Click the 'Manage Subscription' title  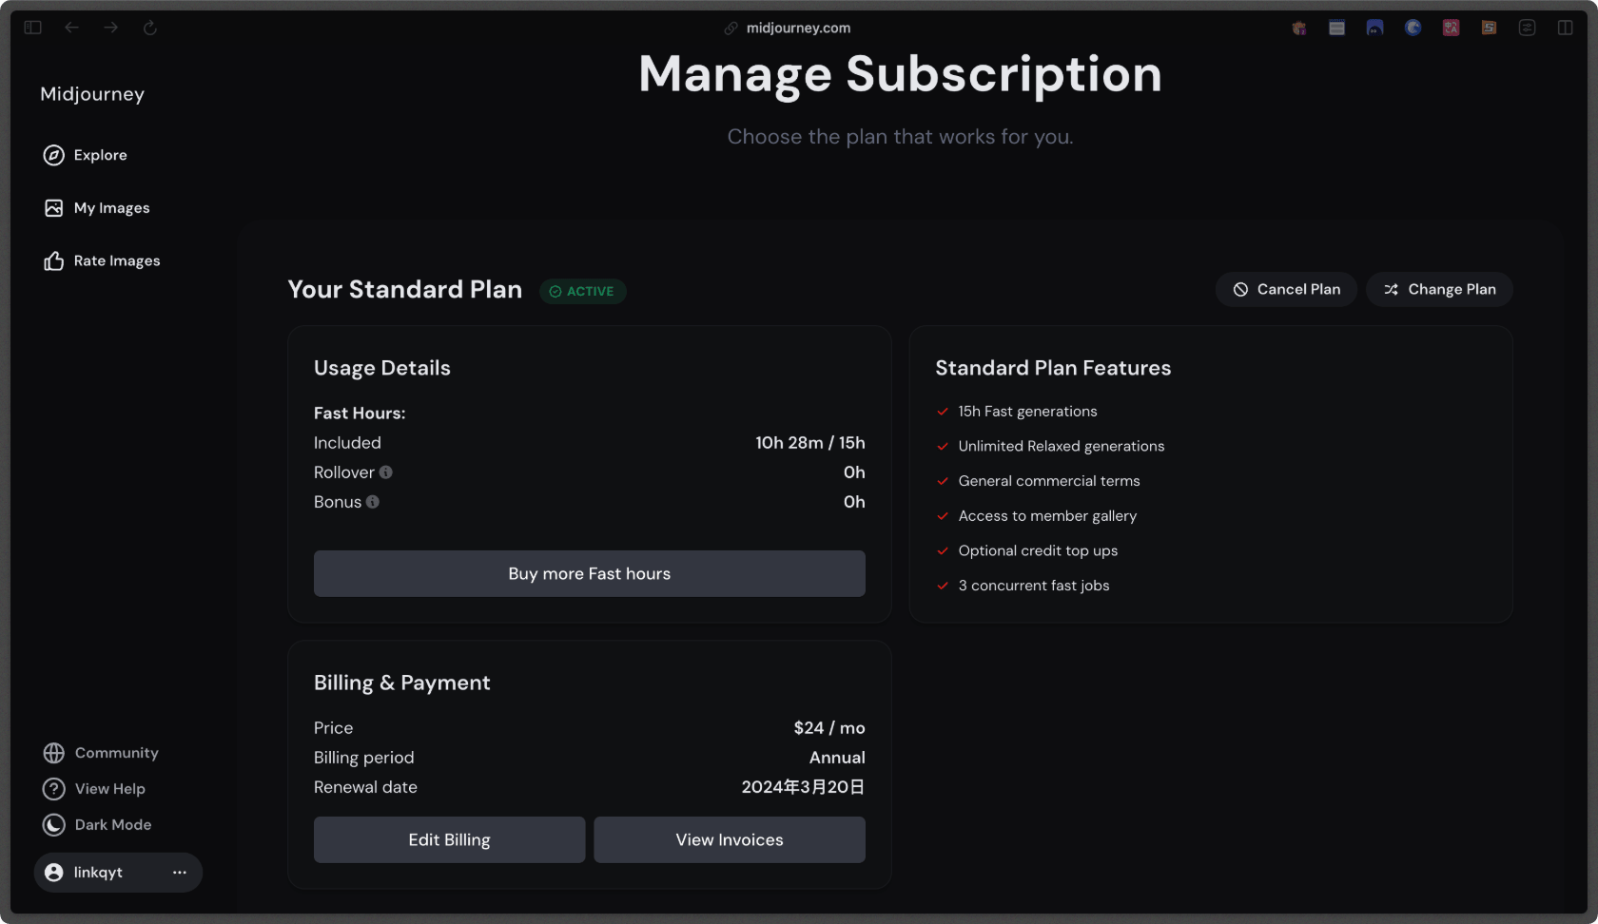[x=900, y=74]
